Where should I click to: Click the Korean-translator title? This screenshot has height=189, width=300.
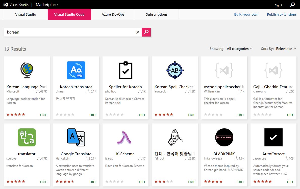(x=76, y=87)
